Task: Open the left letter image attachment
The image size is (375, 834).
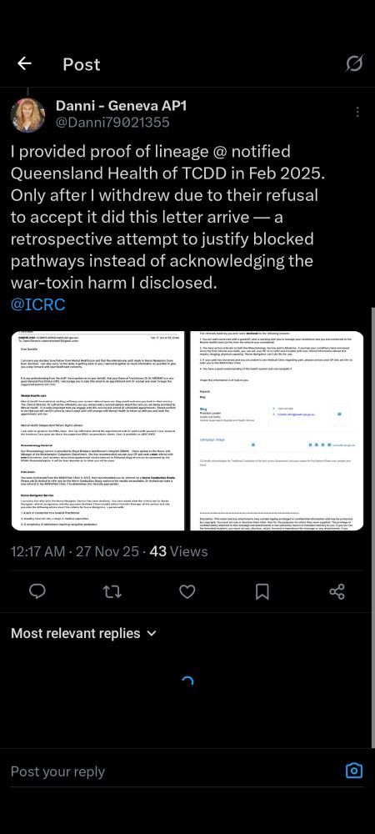Action: tap(97, 431)
